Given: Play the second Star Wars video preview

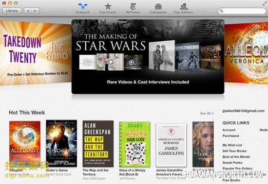Looking at the screenshot, I should [x=131, y=62].
